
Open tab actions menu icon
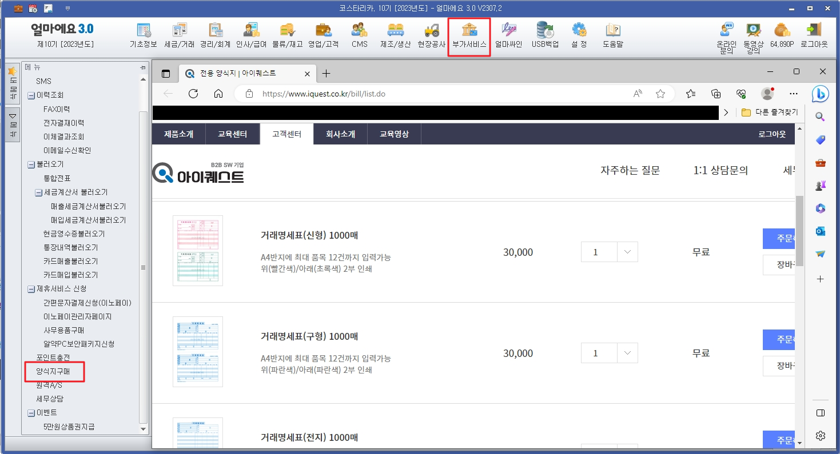(x=166, y=73)
